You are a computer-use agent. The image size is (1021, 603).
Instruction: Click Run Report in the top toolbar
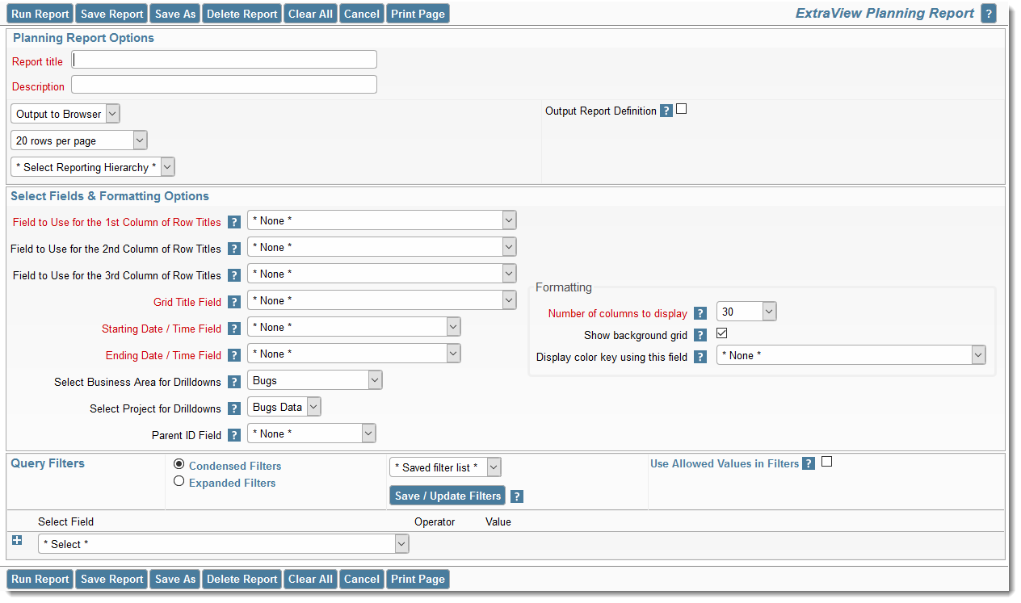[40, 14]
